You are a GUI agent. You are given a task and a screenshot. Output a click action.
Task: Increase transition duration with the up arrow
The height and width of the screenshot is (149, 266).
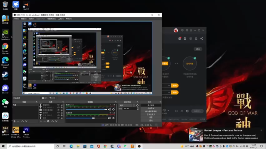pos(138,108)
